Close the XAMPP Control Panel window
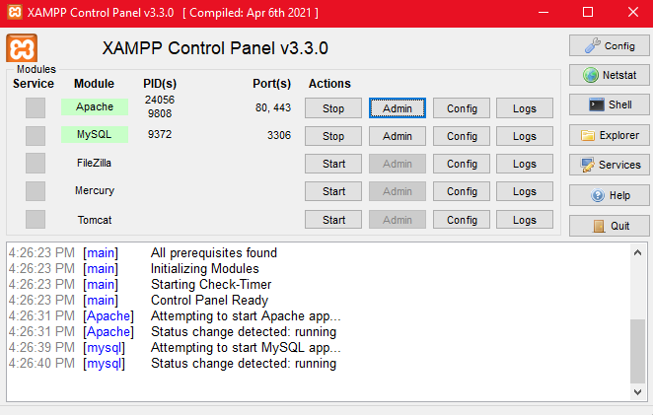This screenshot has width=653, height=415. pyautogui.click(x=633, y=12)
